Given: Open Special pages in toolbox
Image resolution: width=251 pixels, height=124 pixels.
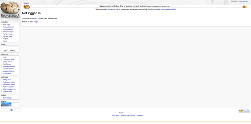Looking at the screenshot, I should [8, 98].
